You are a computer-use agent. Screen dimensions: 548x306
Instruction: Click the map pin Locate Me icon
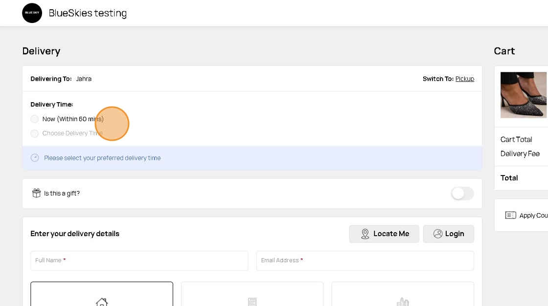click(365, 234)
